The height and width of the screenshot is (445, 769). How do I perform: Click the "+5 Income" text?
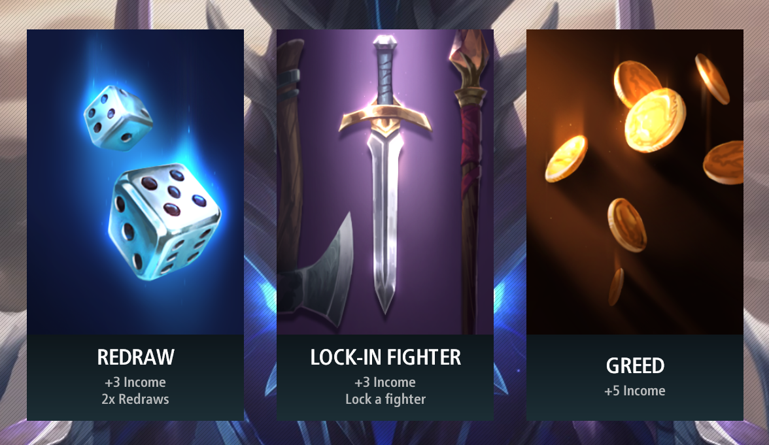pyautogui.click(x=634, y=391)
